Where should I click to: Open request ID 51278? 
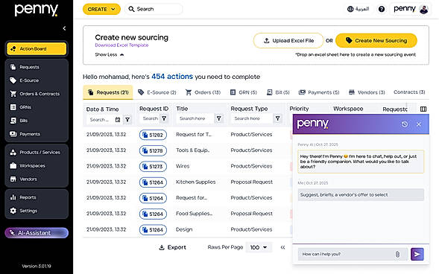coord(153,150)
